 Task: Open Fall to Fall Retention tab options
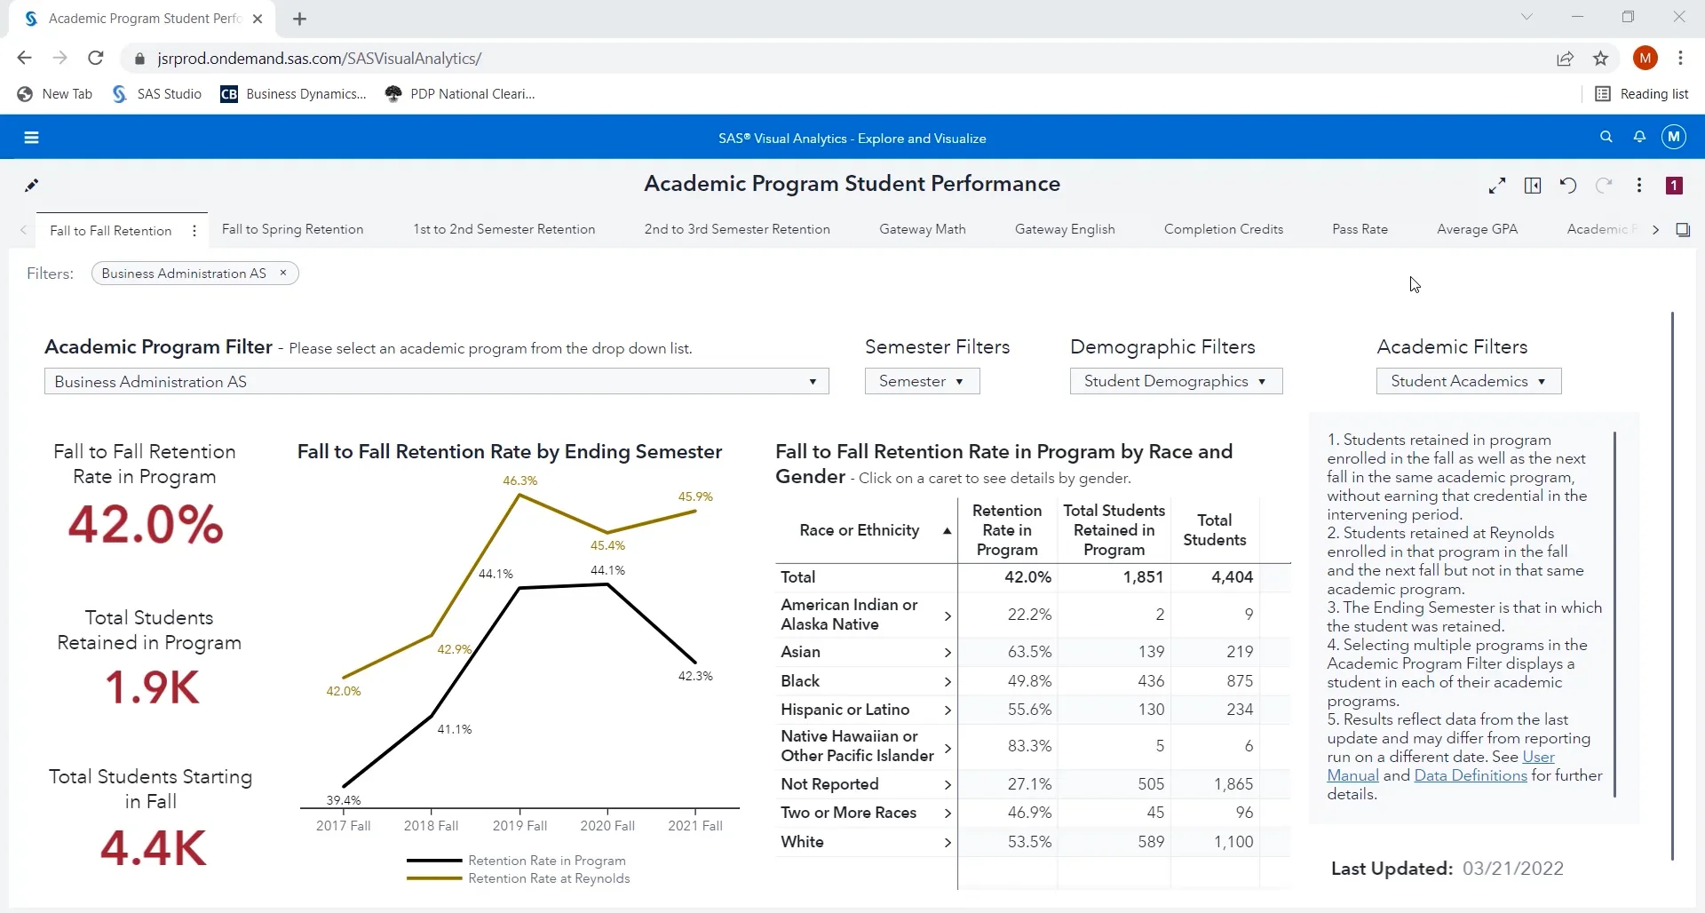coord(194,231)
